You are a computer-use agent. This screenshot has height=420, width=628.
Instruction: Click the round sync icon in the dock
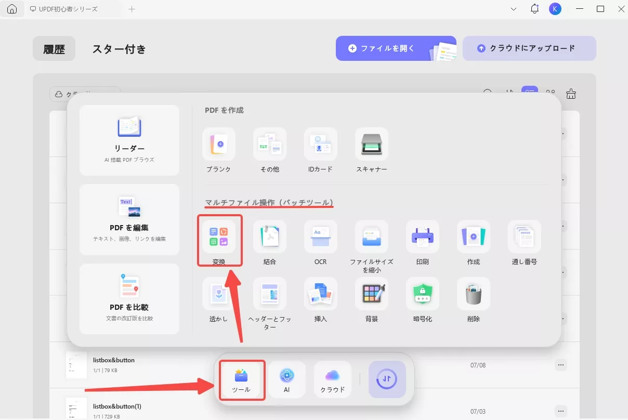pyautogui.click(x=387, y=379)
